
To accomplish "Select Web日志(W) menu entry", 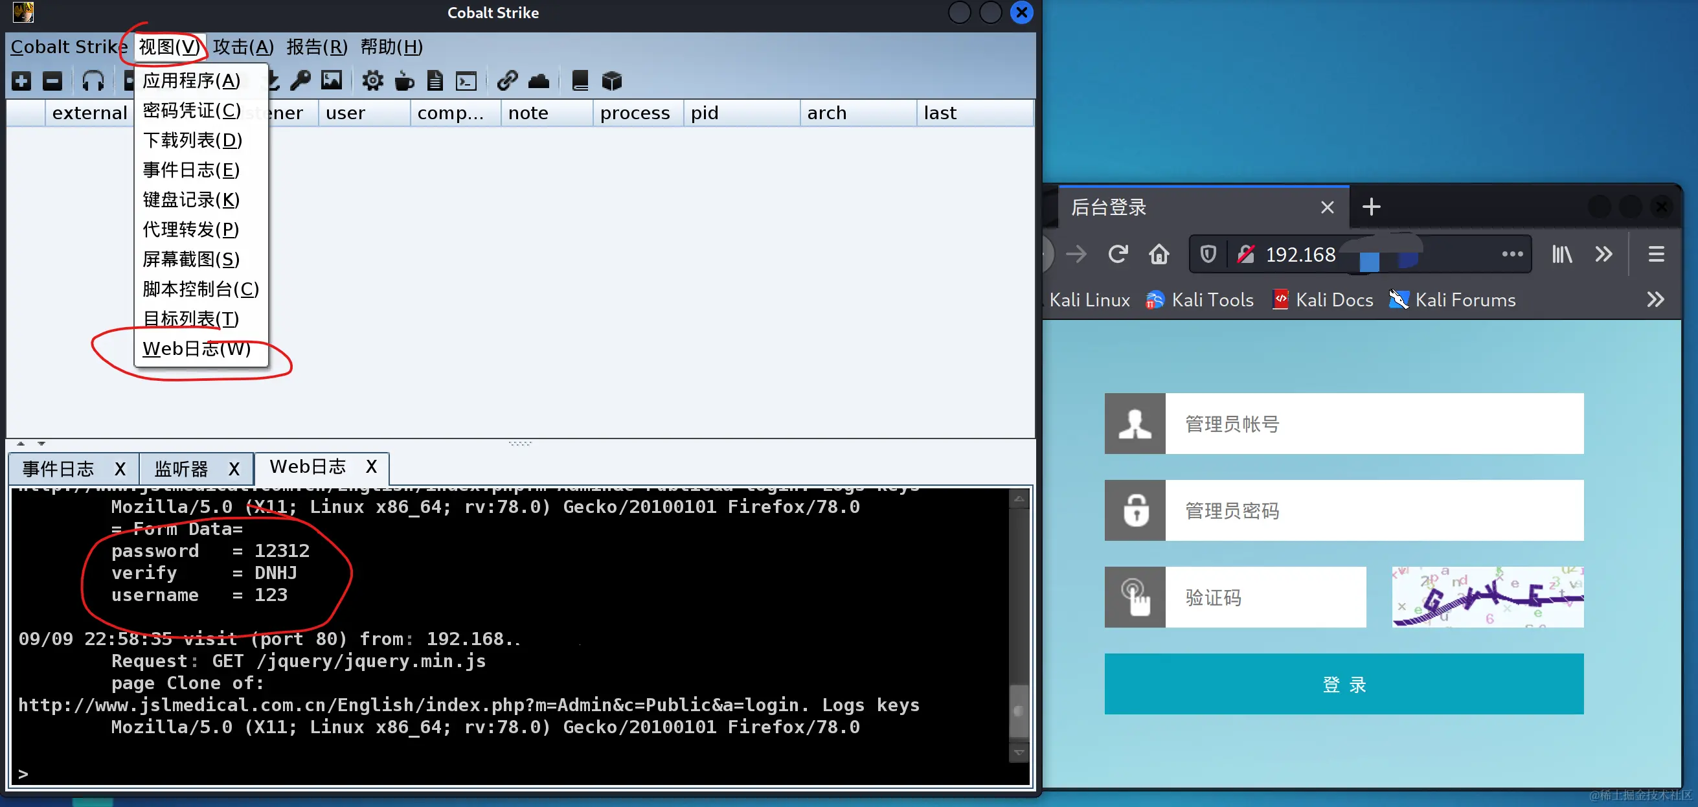I will click(201, 348).
